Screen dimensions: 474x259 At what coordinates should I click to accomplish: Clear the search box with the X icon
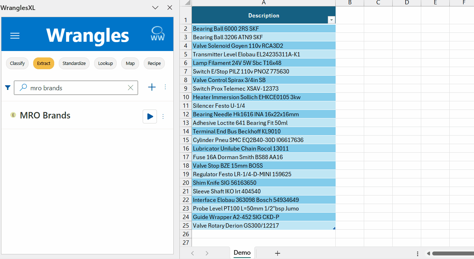click(x=131, y=88)
